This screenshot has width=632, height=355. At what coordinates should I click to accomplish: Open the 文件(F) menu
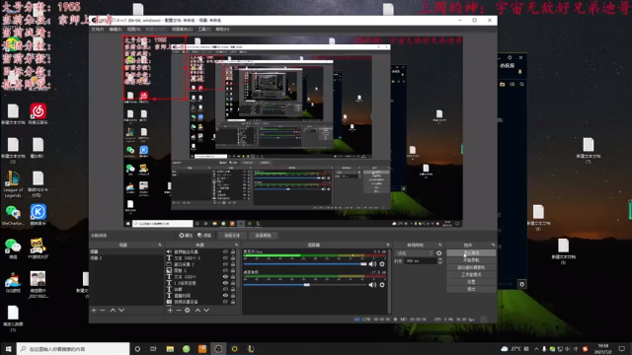pyautogui.click(x=97, y=30)
